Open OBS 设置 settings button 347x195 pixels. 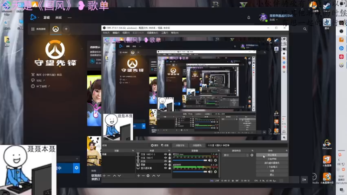[272, 171]
